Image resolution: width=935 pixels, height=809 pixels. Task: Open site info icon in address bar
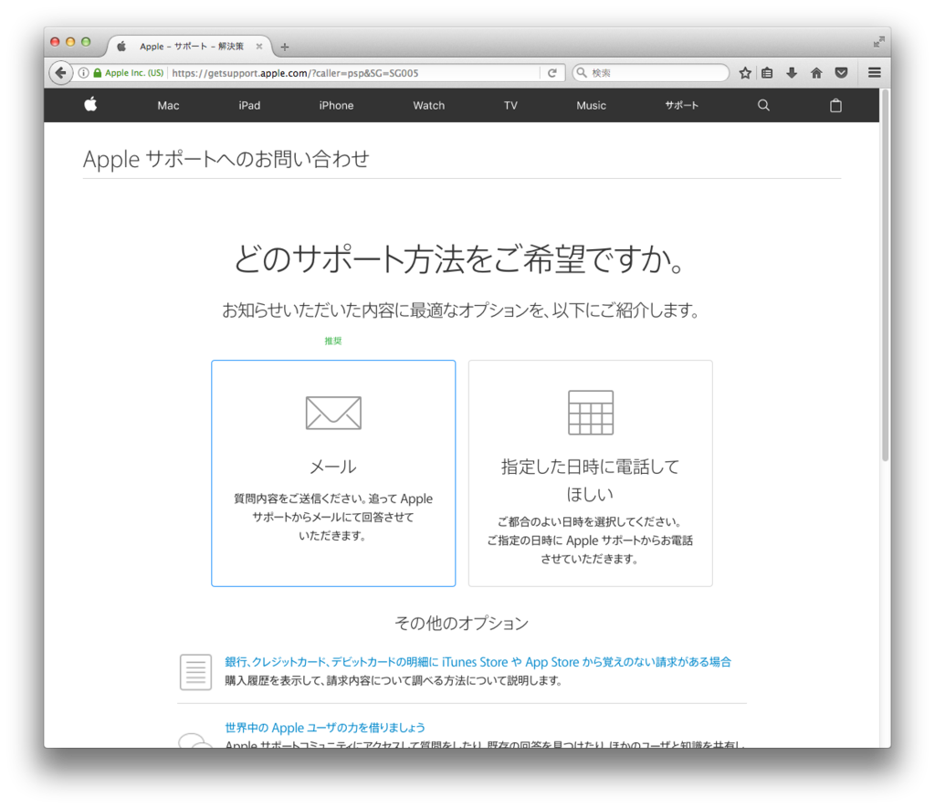click(x=83, y=73)
